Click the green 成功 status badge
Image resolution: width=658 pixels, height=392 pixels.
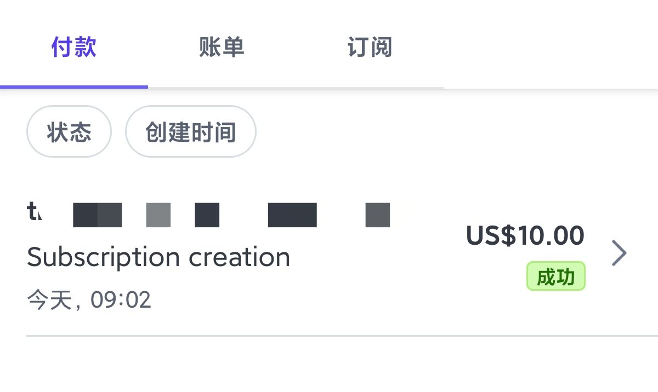click(555, 276)
